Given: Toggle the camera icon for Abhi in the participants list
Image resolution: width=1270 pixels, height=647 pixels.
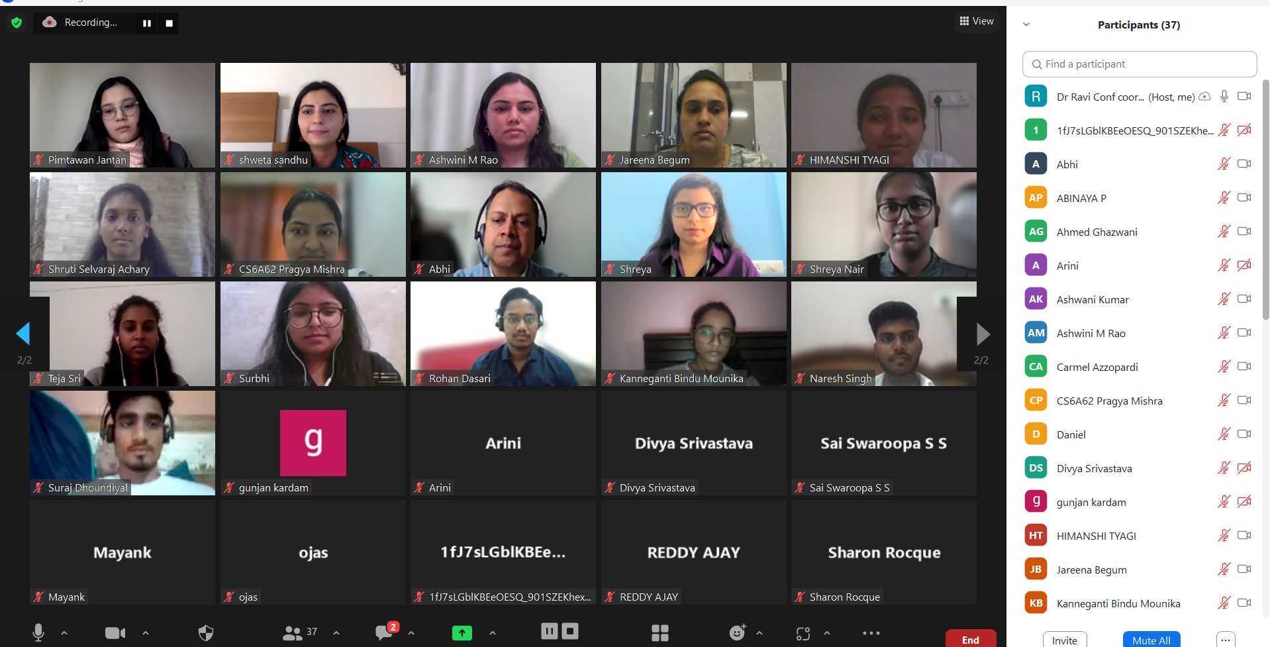Looking at the screenshot, I should tap(1244, 164).
